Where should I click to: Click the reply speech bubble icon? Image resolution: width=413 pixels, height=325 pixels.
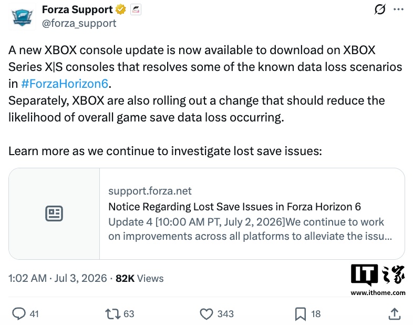click(19, 313)
